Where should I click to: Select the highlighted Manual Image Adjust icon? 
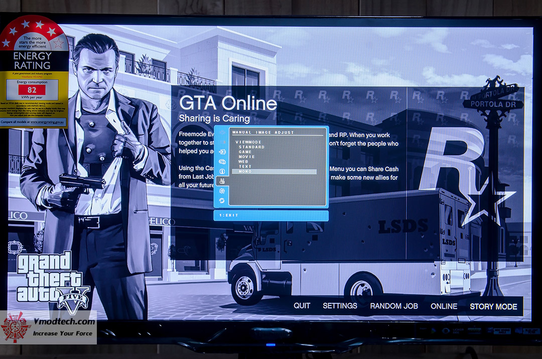pos(222,181)
